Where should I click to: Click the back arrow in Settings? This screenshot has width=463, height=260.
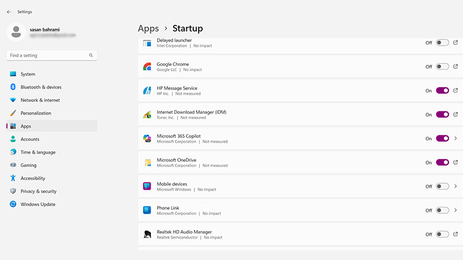pos(9,12)
